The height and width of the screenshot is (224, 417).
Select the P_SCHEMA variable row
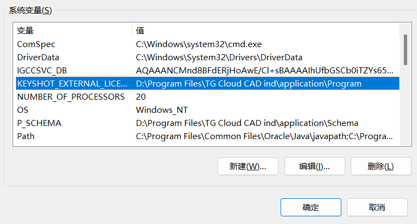208,123
